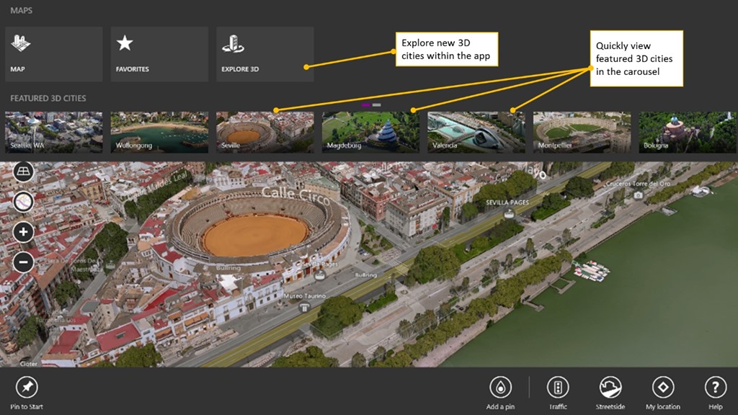
Task: Click the Featured 3D Cities heading
Action: coord(48,98)
